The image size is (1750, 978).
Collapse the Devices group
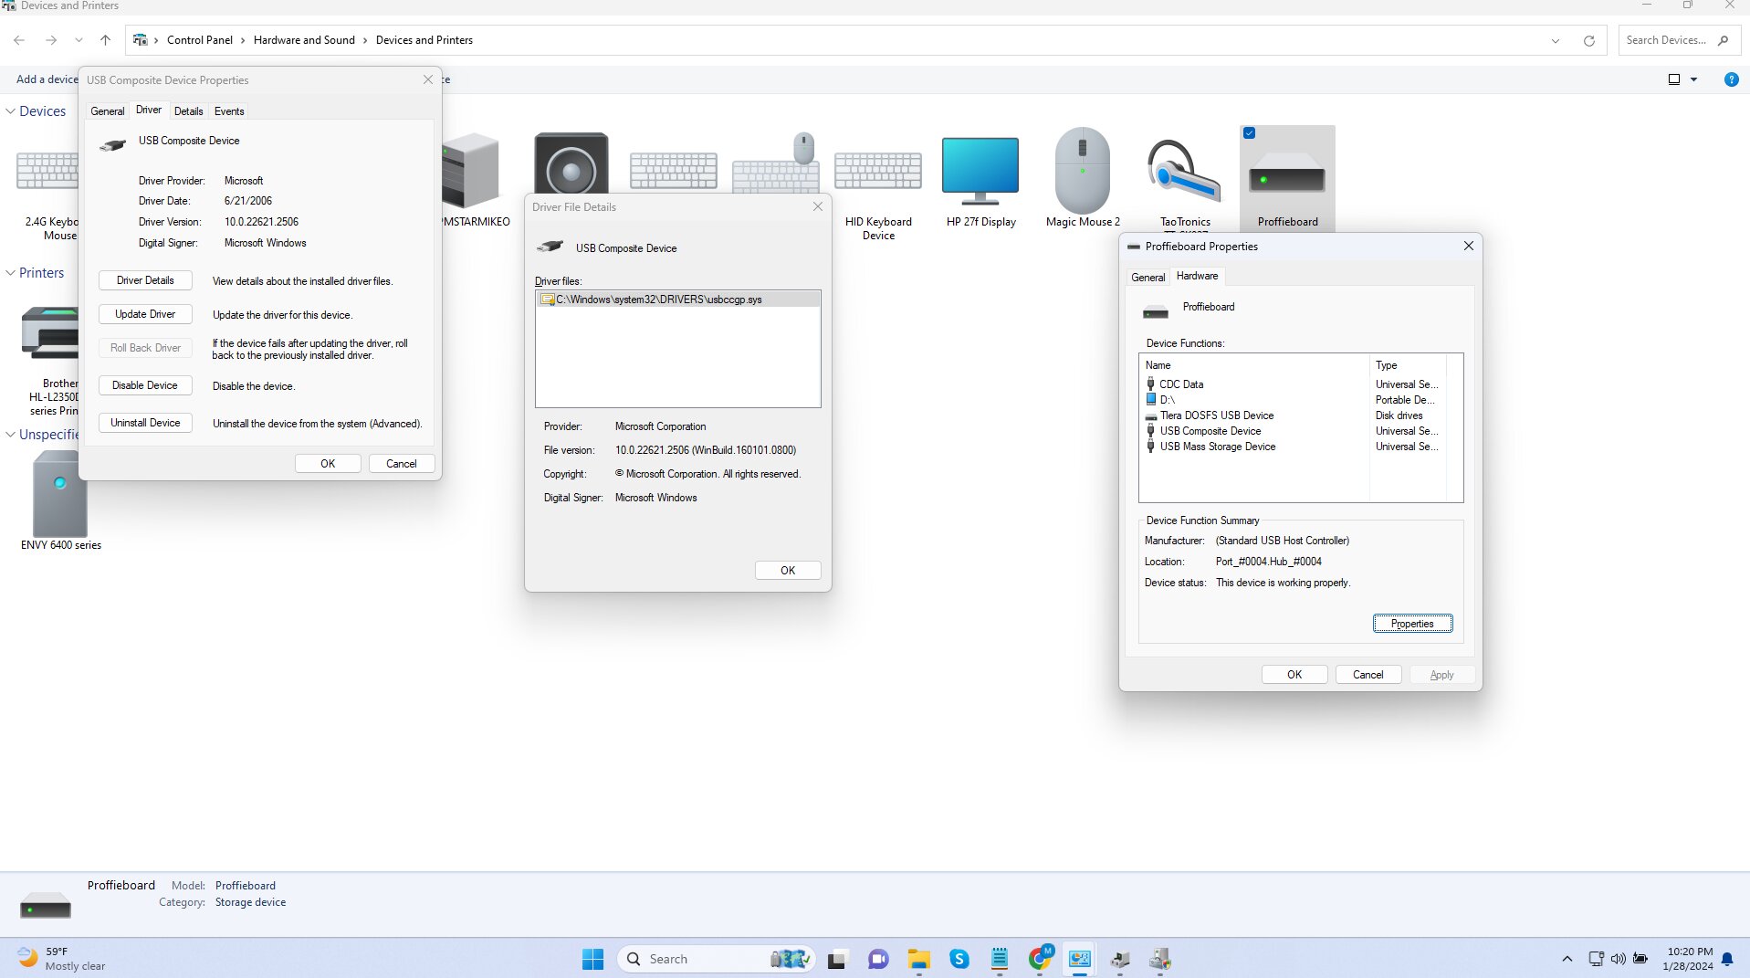click(x=11, y=111)
